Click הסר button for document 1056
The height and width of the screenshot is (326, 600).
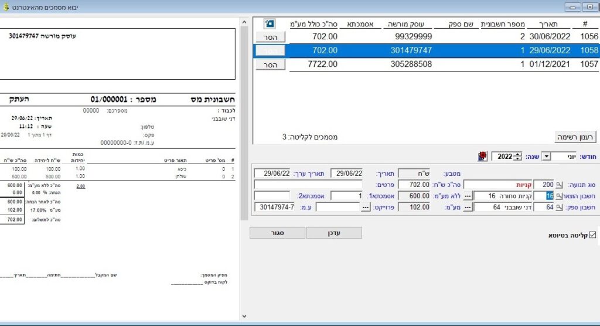click(x=271, y=37)
